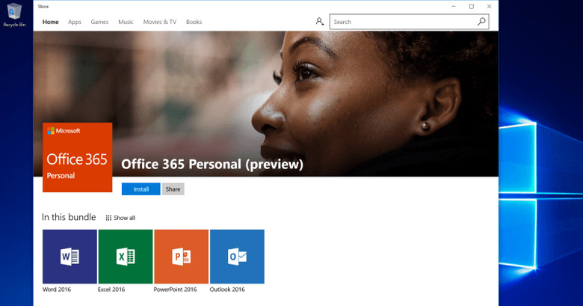Switch to the Games tab

(x=99, y=22)
